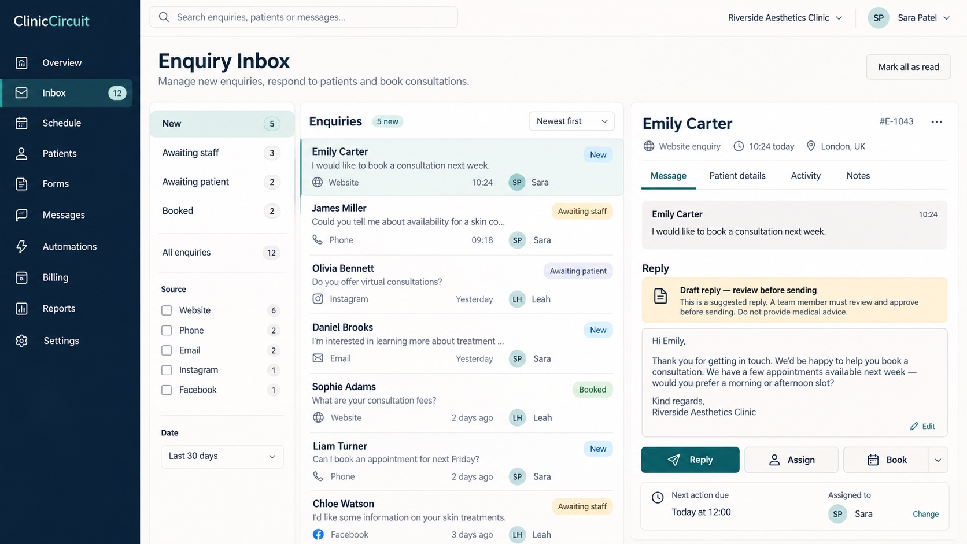This screenshot has width=967, height=544.
Task: Click the Change assignee link
Action: [925, 514]
